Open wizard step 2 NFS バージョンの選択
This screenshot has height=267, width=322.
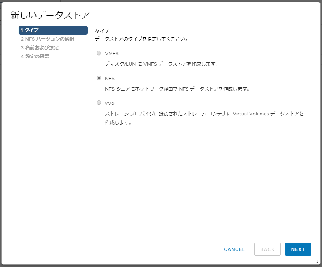point(48,39)
